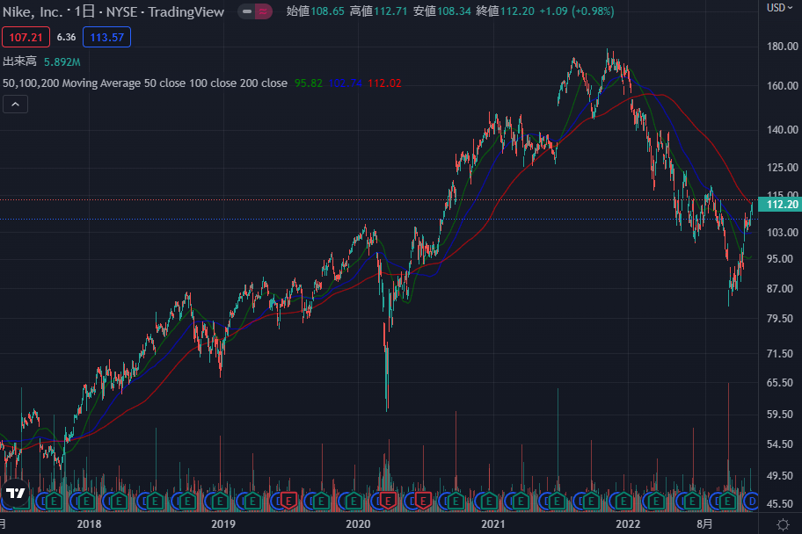Open the USD currency dropdown
The width and height of the screenshot is (802, 534).
[x=779, y=8]
